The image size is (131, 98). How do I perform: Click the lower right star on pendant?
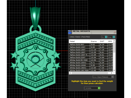click(x=57, y=66)
